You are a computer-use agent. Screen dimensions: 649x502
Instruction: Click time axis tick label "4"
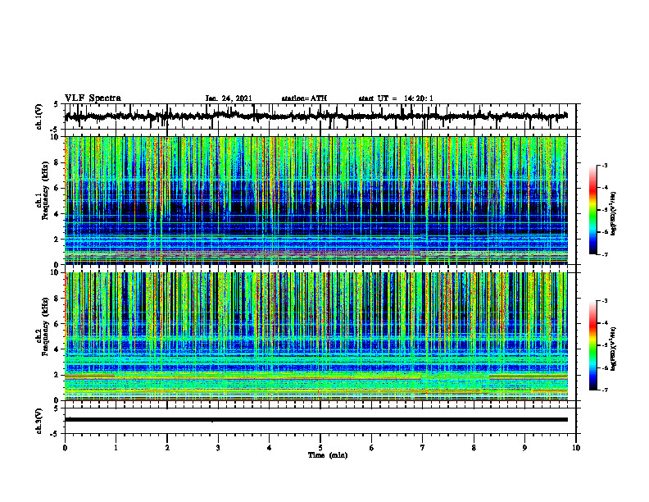(x=270, y=448)
